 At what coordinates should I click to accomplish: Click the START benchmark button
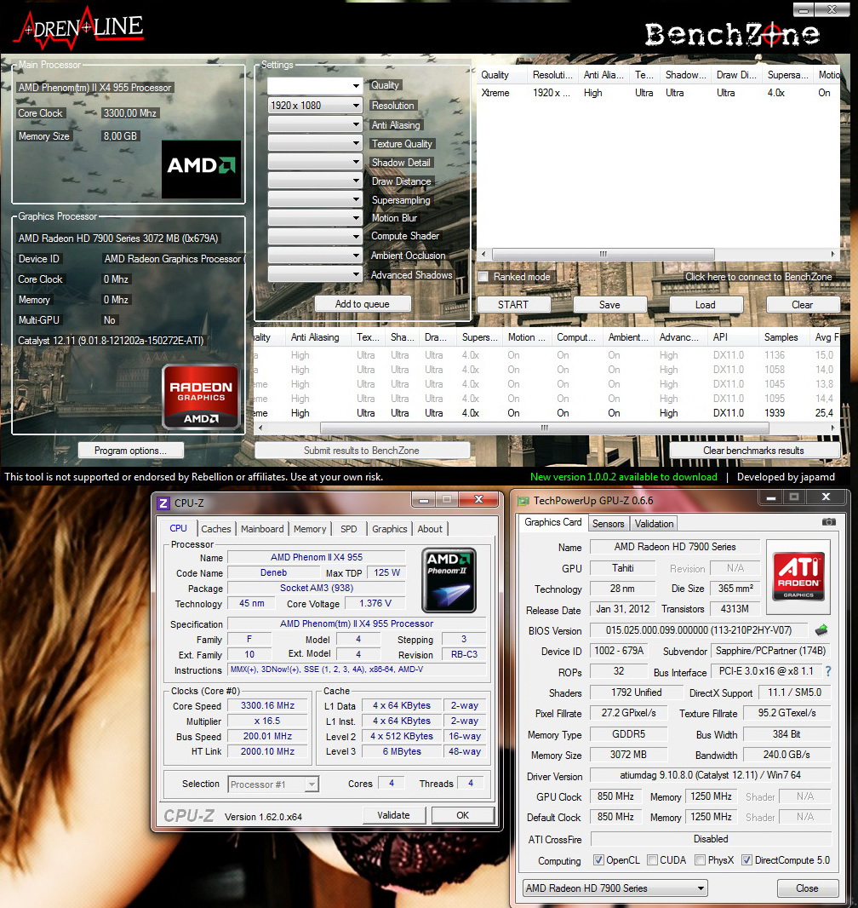pos(513,305)
